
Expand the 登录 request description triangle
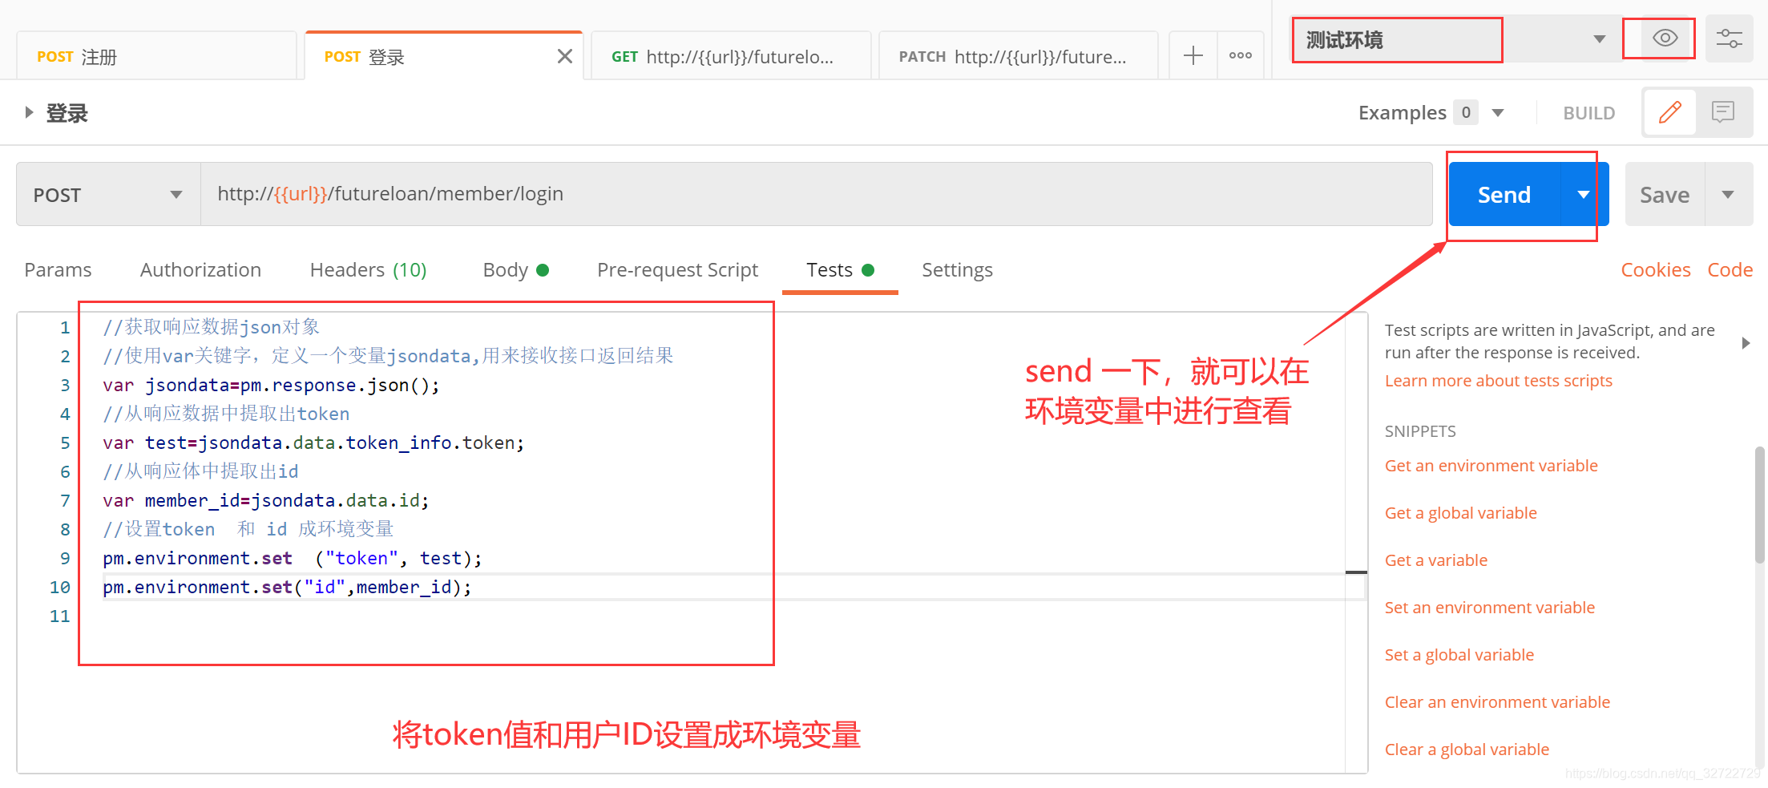point(29,112)
